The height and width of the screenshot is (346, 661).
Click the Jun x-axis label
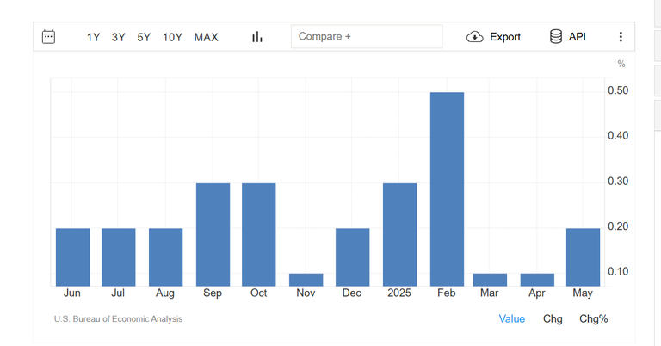(x=72, y=293)
